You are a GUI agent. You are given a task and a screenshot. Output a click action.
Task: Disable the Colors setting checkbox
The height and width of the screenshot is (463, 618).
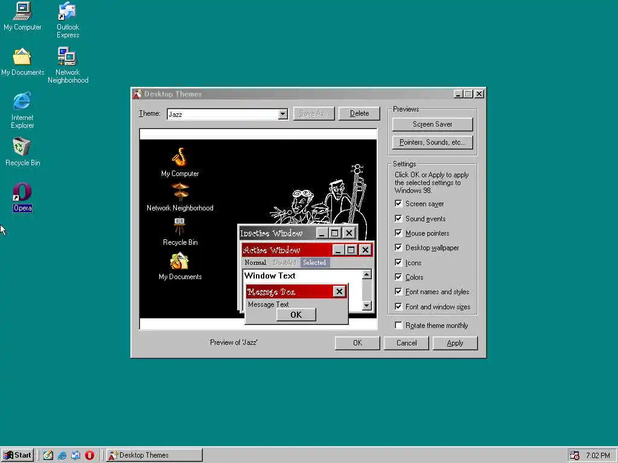[x=398, y=277]
